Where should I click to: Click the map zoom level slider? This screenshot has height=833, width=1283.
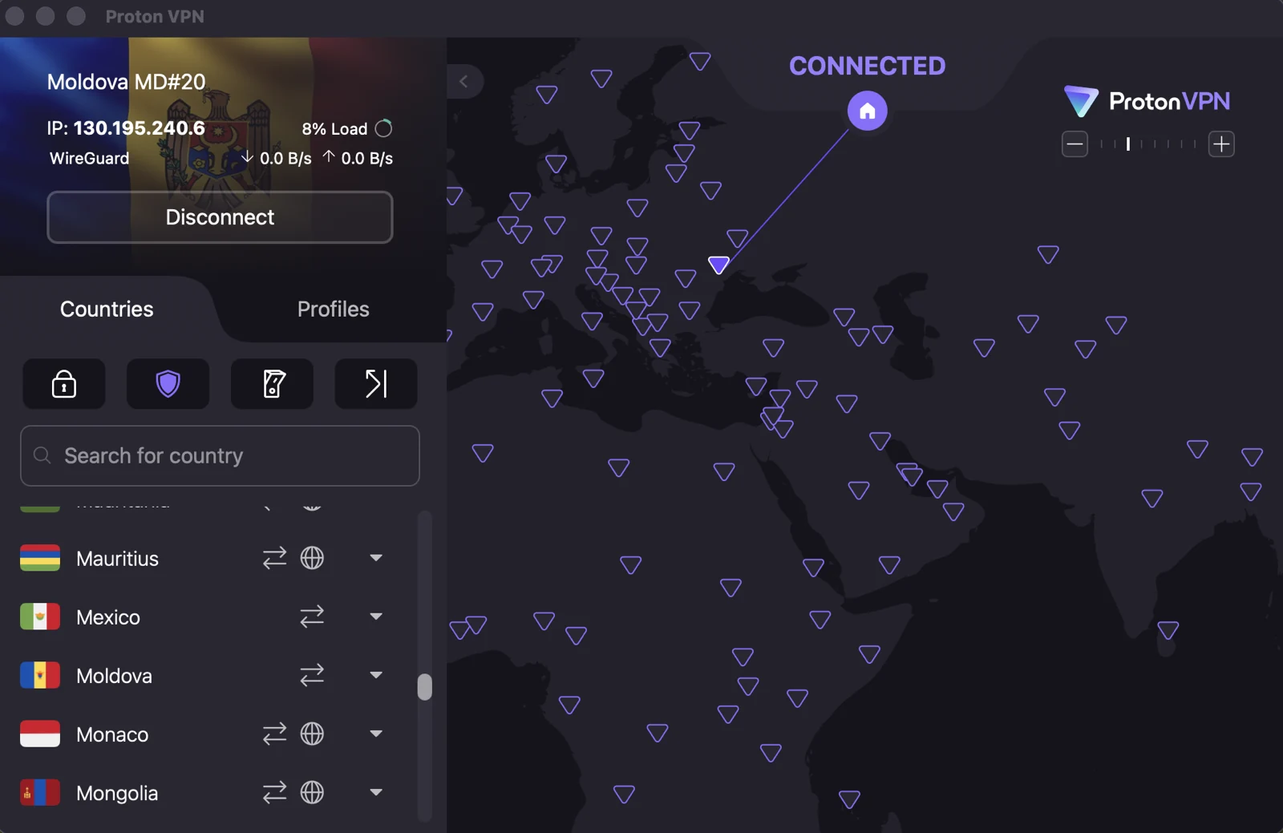pyautogui.click(x=1148, y=144)
